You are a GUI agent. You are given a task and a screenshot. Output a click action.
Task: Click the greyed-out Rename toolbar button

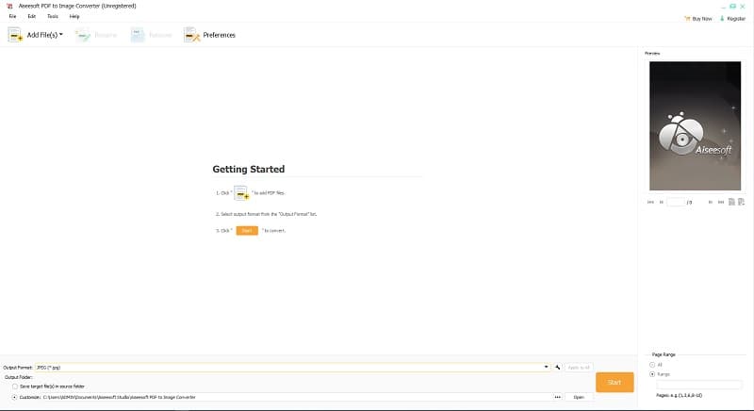(x=96, y=35)
